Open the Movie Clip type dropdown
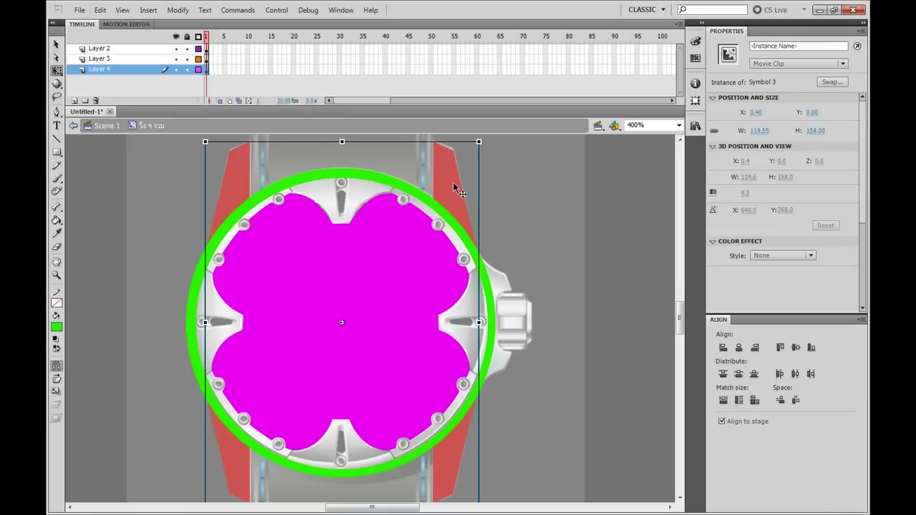Image resolution: width=916 pixels, height=515 pixels. tap(798, 64)
